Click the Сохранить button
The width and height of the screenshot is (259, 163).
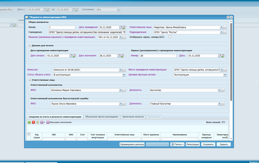[x=208, y=144]
